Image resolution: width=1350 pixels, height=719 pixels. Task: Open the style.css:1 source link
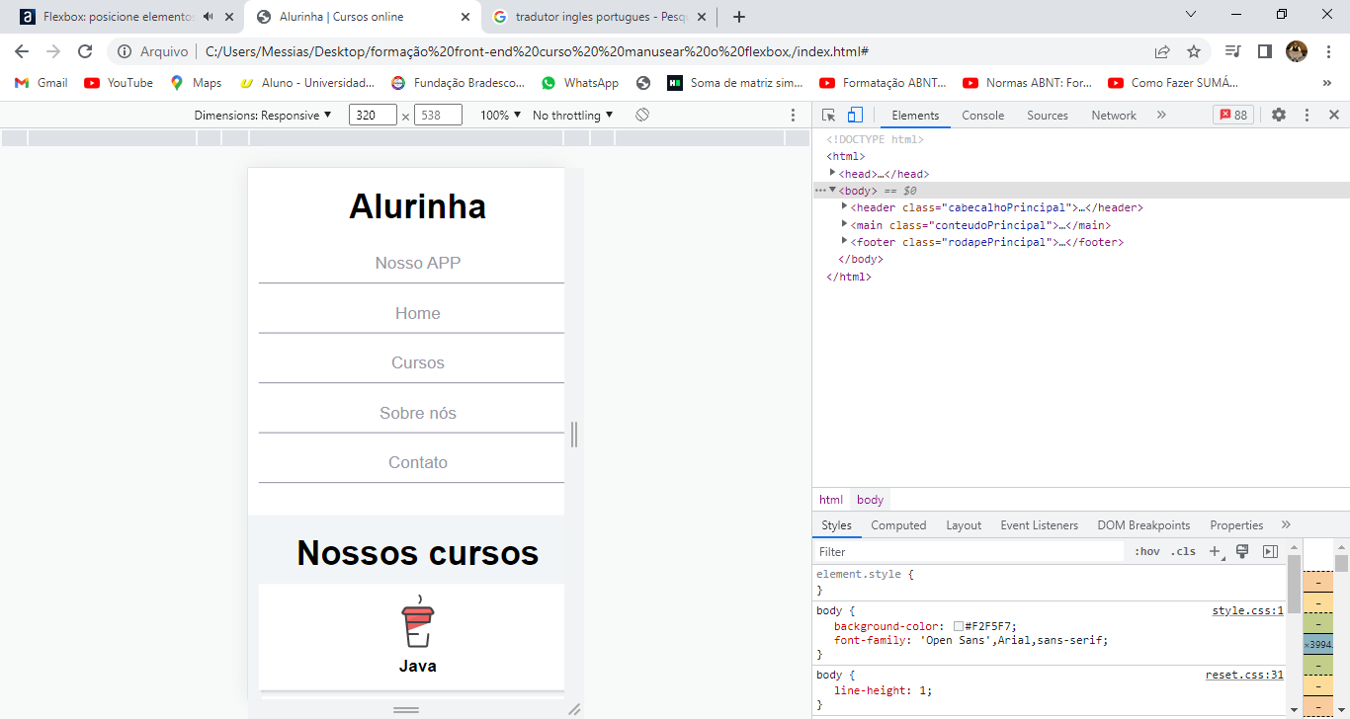pos(1247,610)
